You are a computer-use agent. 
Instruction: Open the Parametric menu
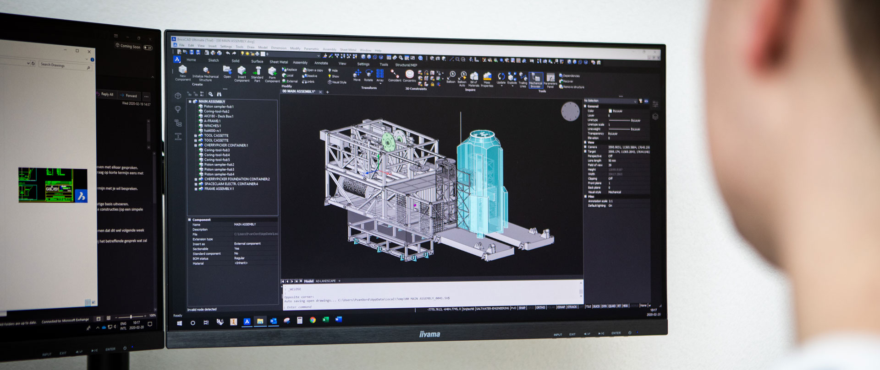pos(311,48)
